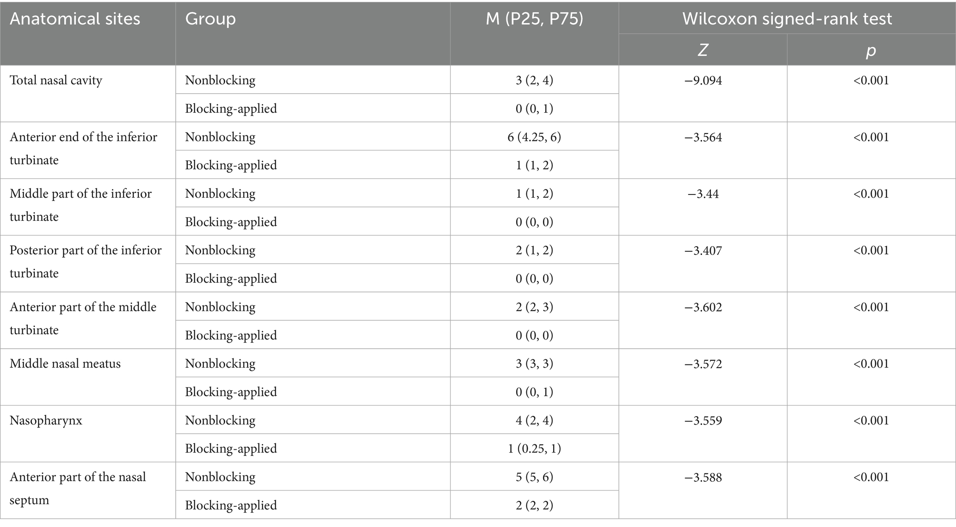The width and height of the screenshot is (956, 527).
Task: Select the 'Middle nasal meatus' cell
Action: 65,363
